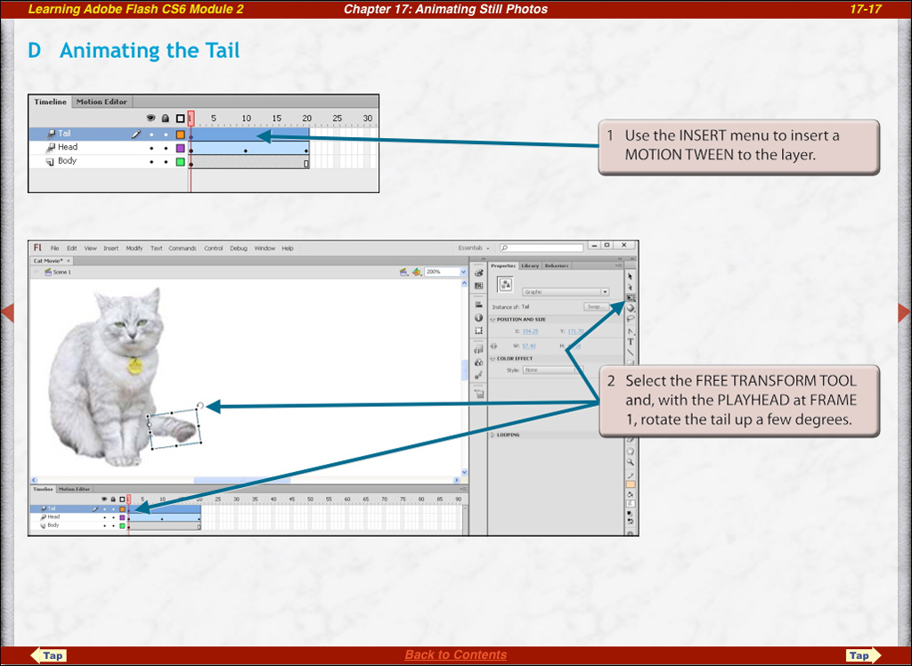Select the black arrow Selection tool
The height and width of the screenshot is (666, 912).
pos(630,277)
